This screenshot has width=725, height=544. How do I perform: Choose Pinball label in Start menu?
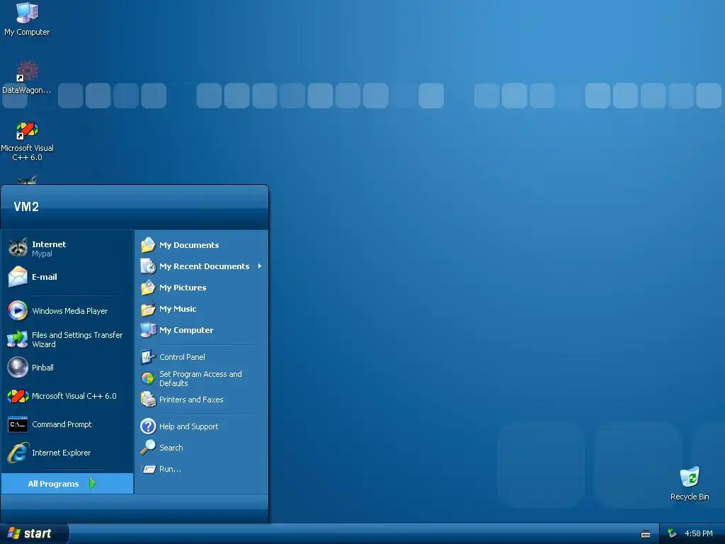(42, 368)
